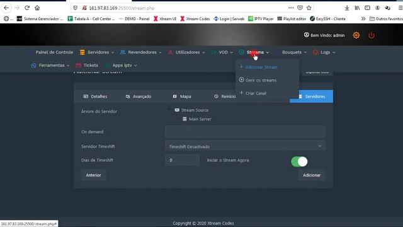This screenshot has width=403, height=227.
Task: Switch to the Mapa tab
Action: (182, 96)
